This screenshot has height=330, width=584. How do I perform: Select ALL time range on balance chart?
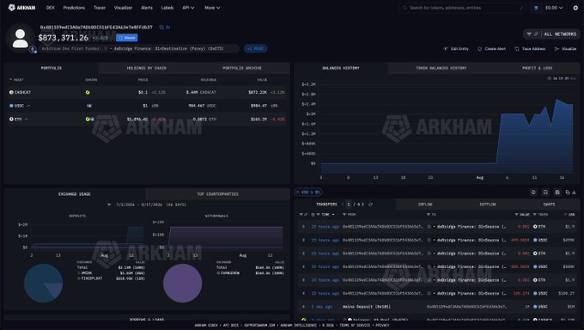coord(573,78)
